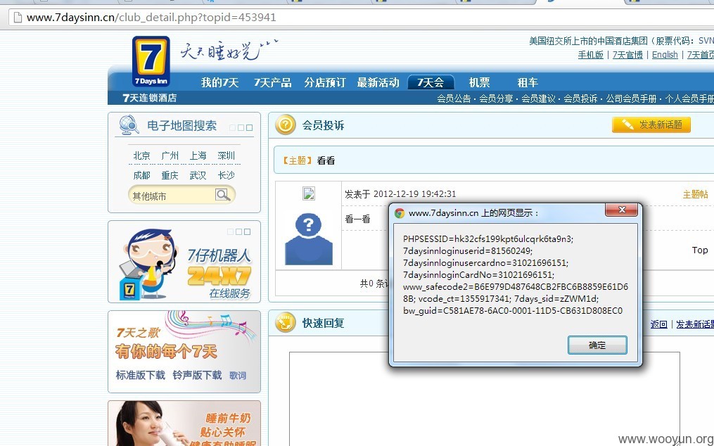This screenshot has height=446, width=714.
Task: Click the magnifier search icon beside 其他城市
Action: [x=223, y=195]
